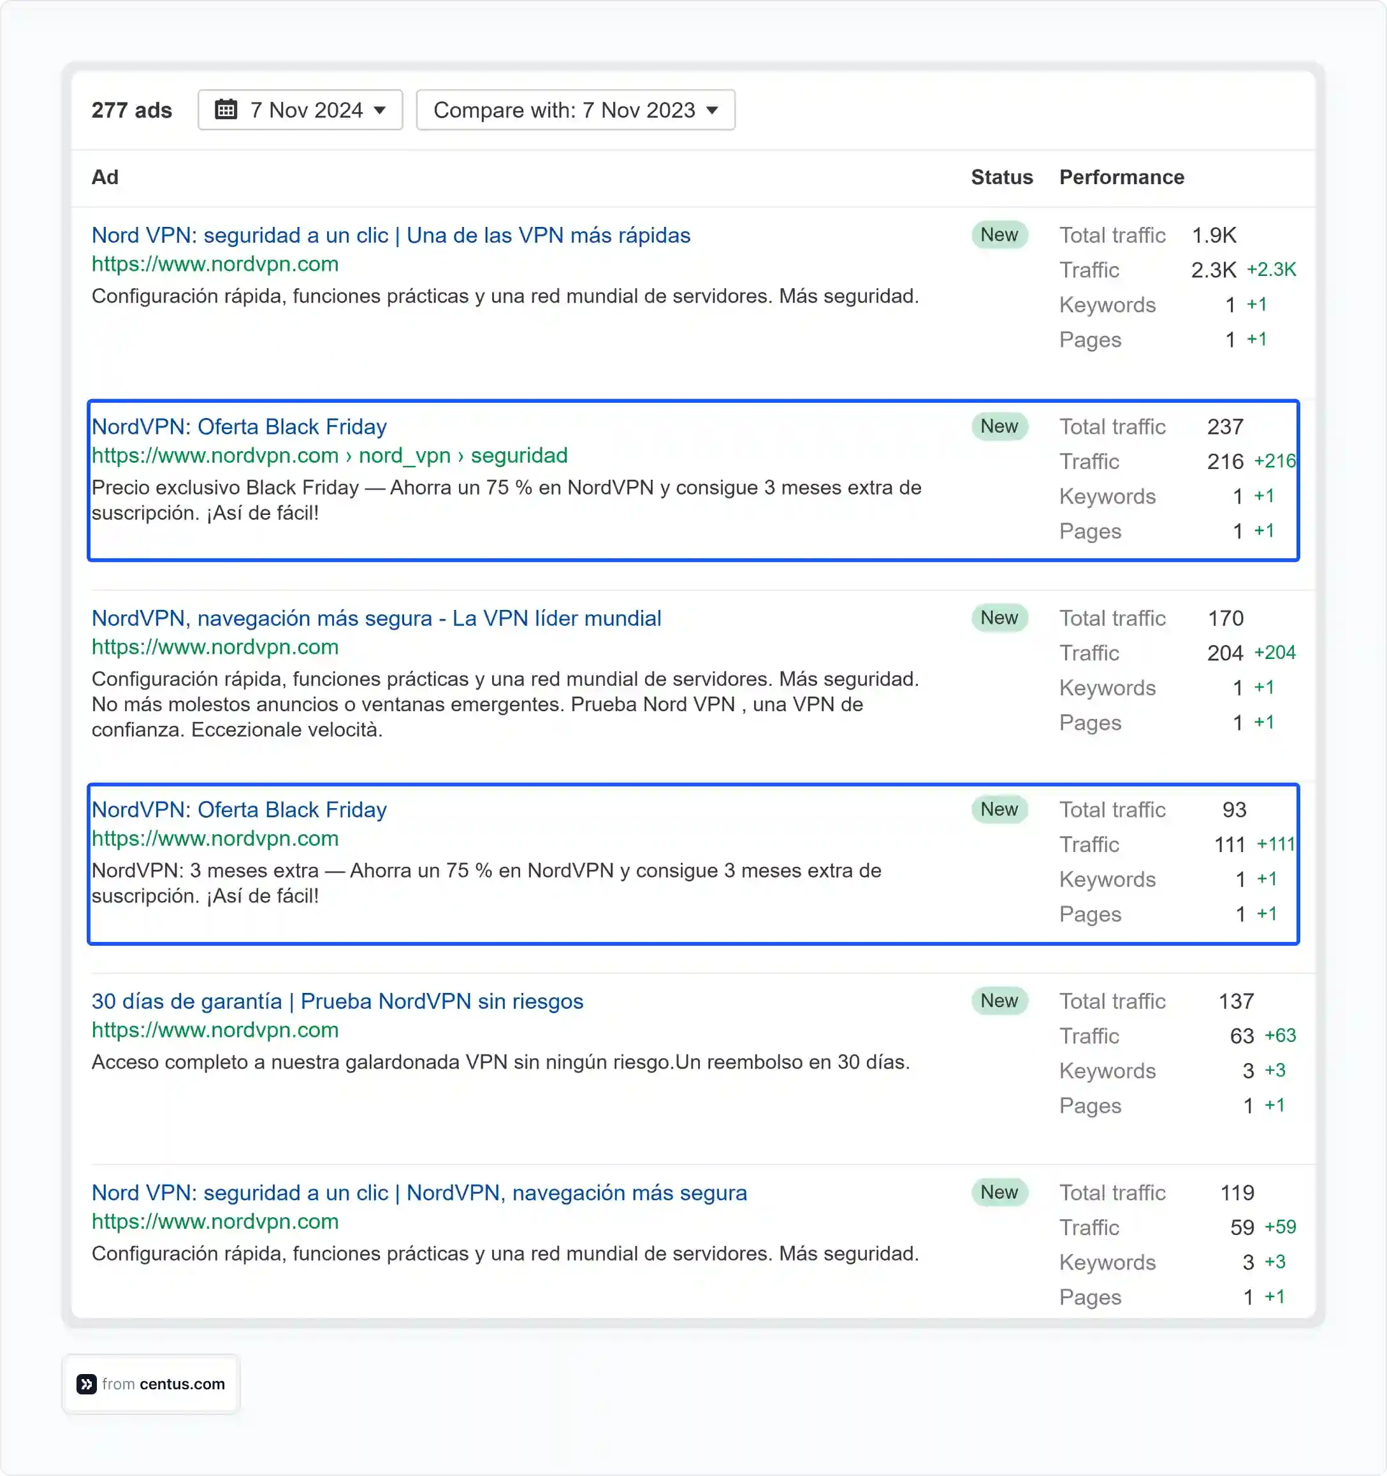Click the Performance column header
1387x1476 pixels.
(x=1121, y=177)
